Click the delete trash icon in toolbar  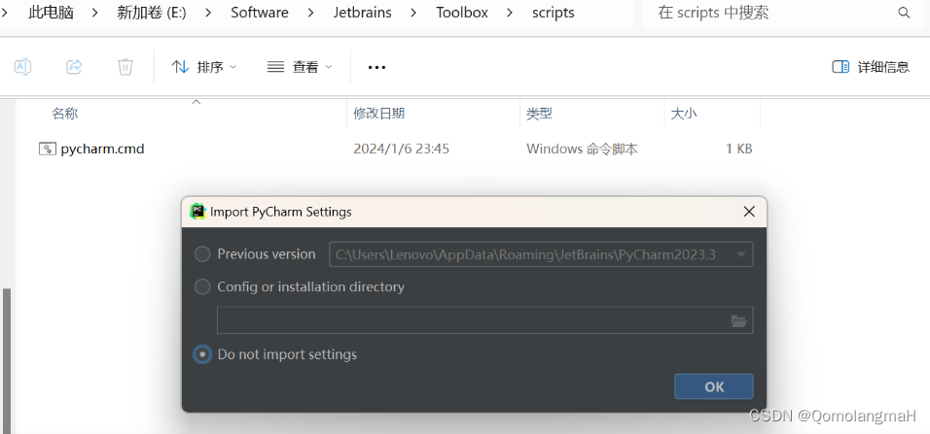click(125, 66)
